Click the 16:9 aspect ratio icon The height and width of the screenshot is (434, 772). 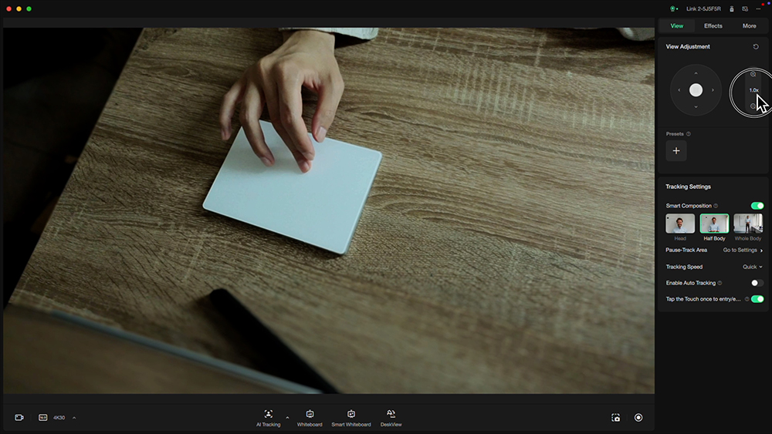(42, 418)
